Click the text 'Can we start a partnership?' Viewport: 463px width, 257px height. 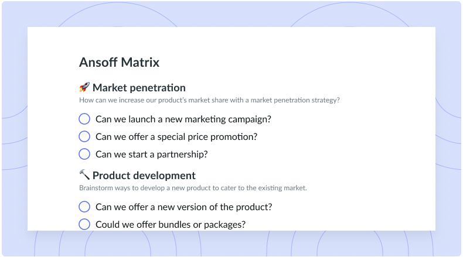pyautogui.click(x=151, y=154)
